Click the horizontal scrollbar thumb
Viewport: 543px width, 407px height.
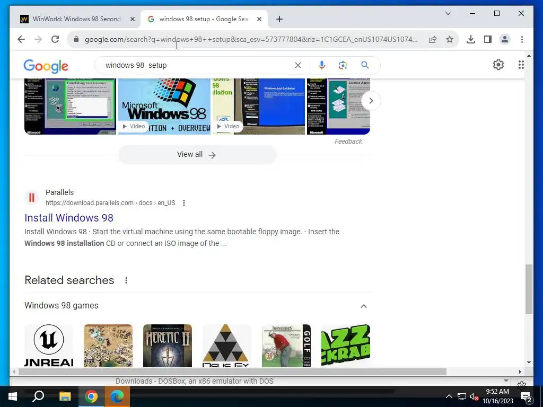click(232, 371)
